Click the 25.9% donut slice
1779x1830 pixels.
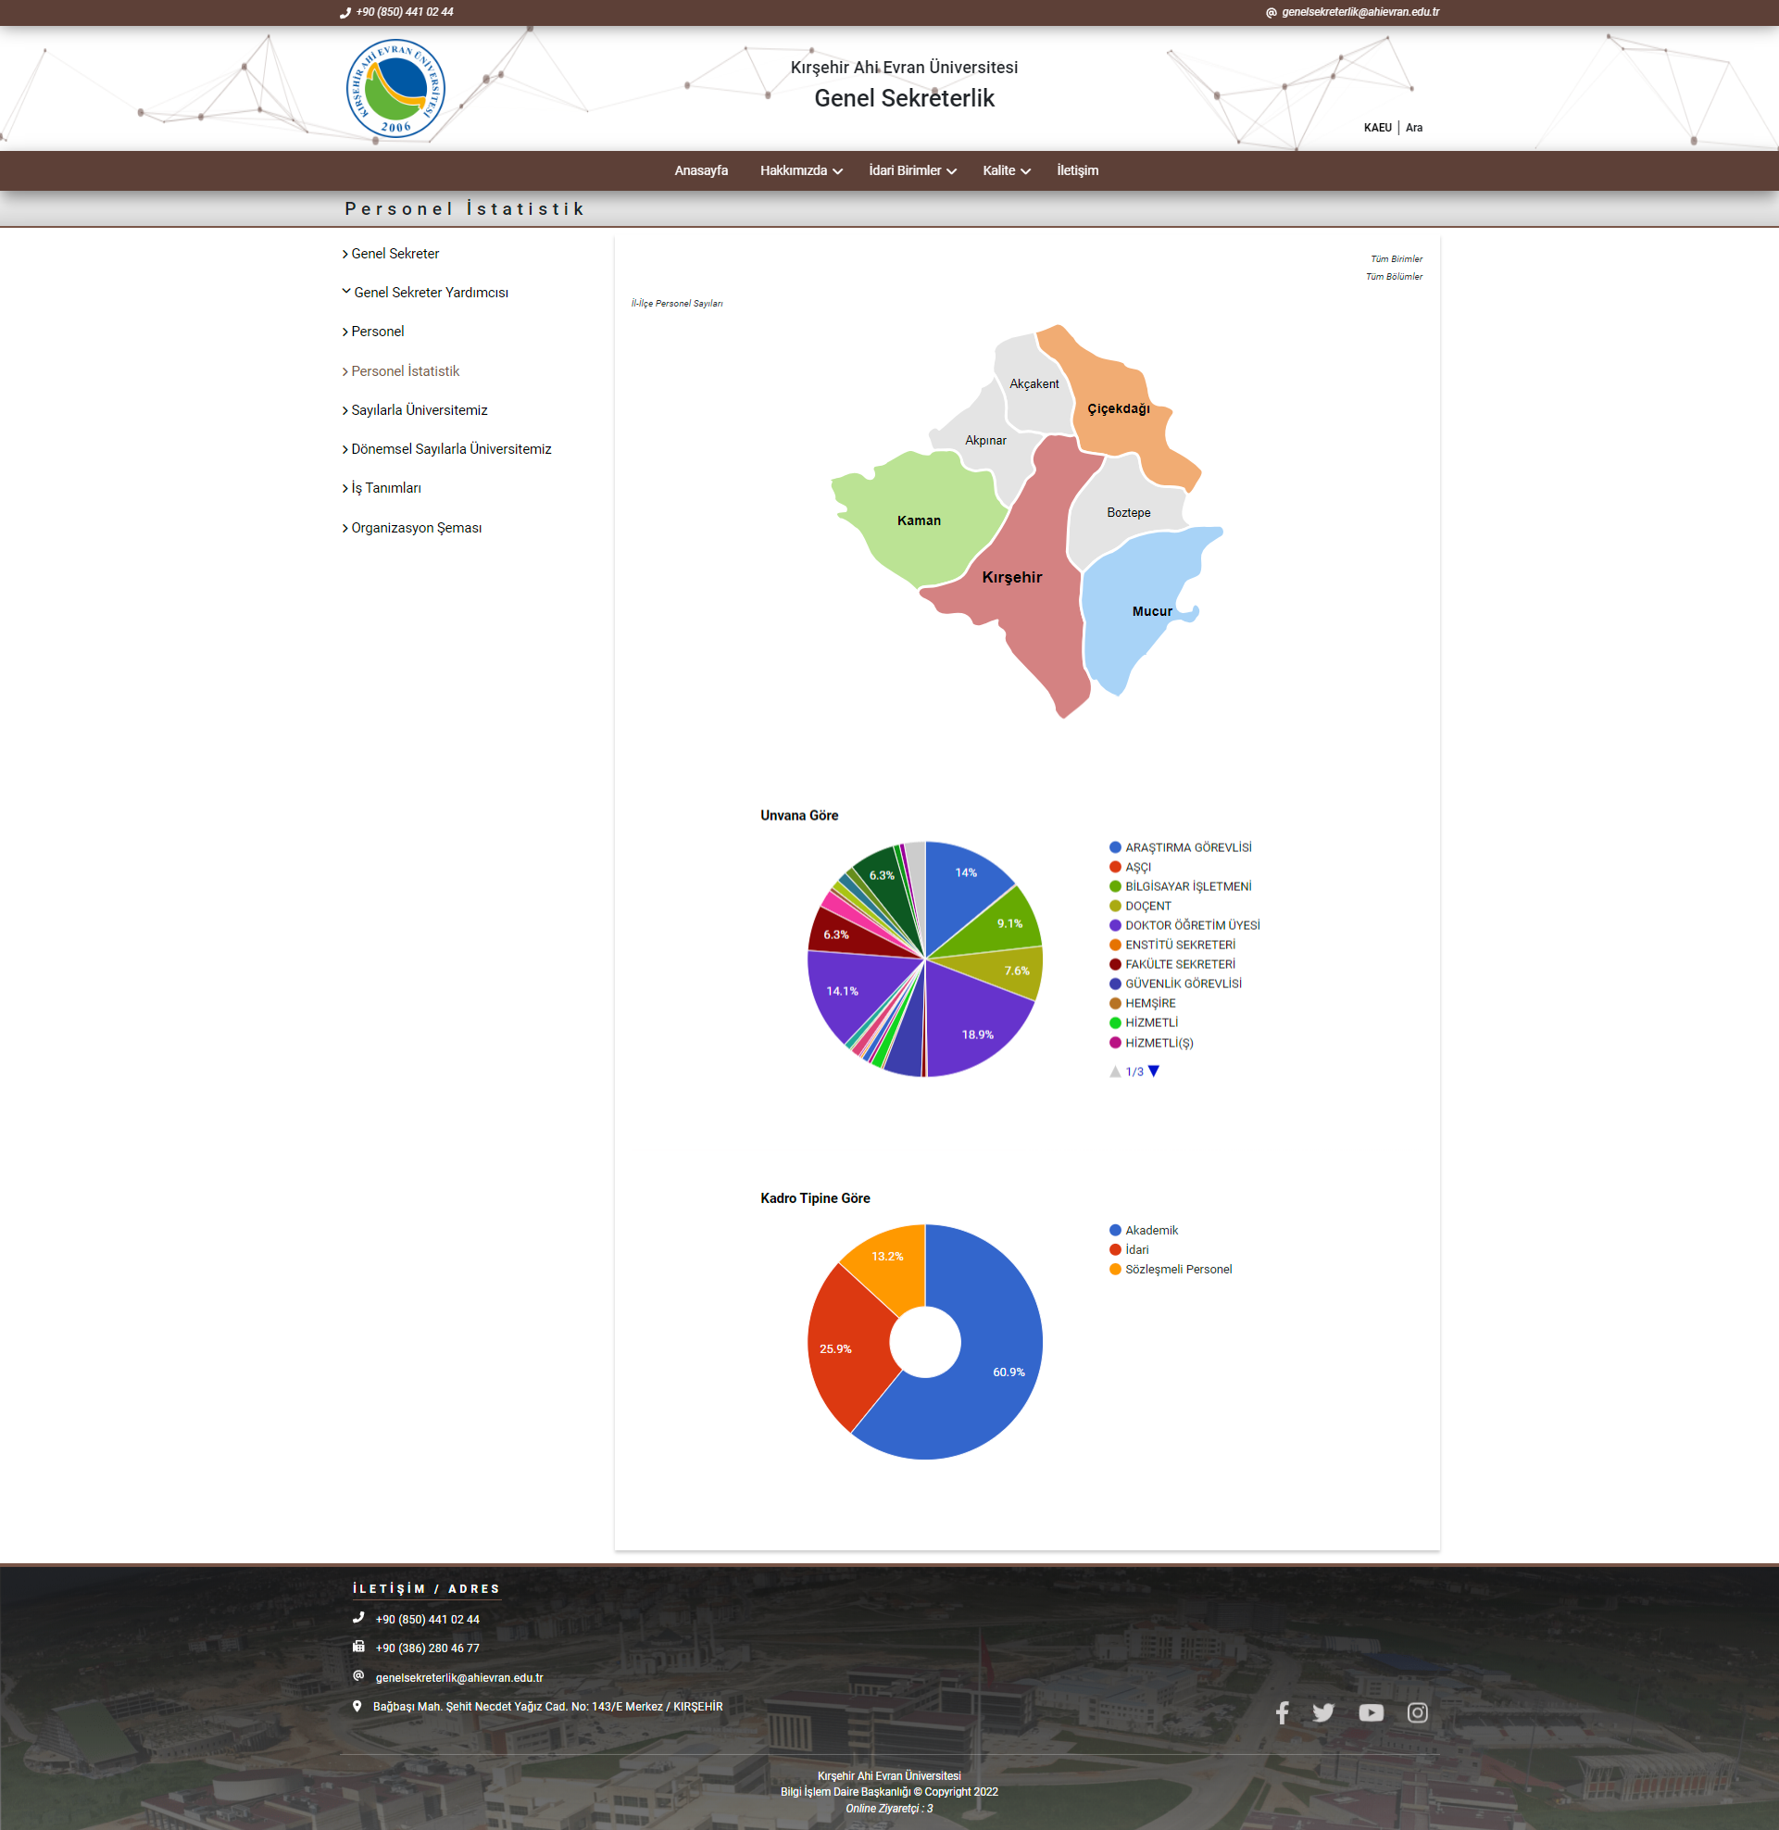tap(836, 1349)
